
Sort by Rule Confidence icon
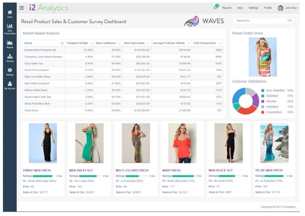[119, 43]
